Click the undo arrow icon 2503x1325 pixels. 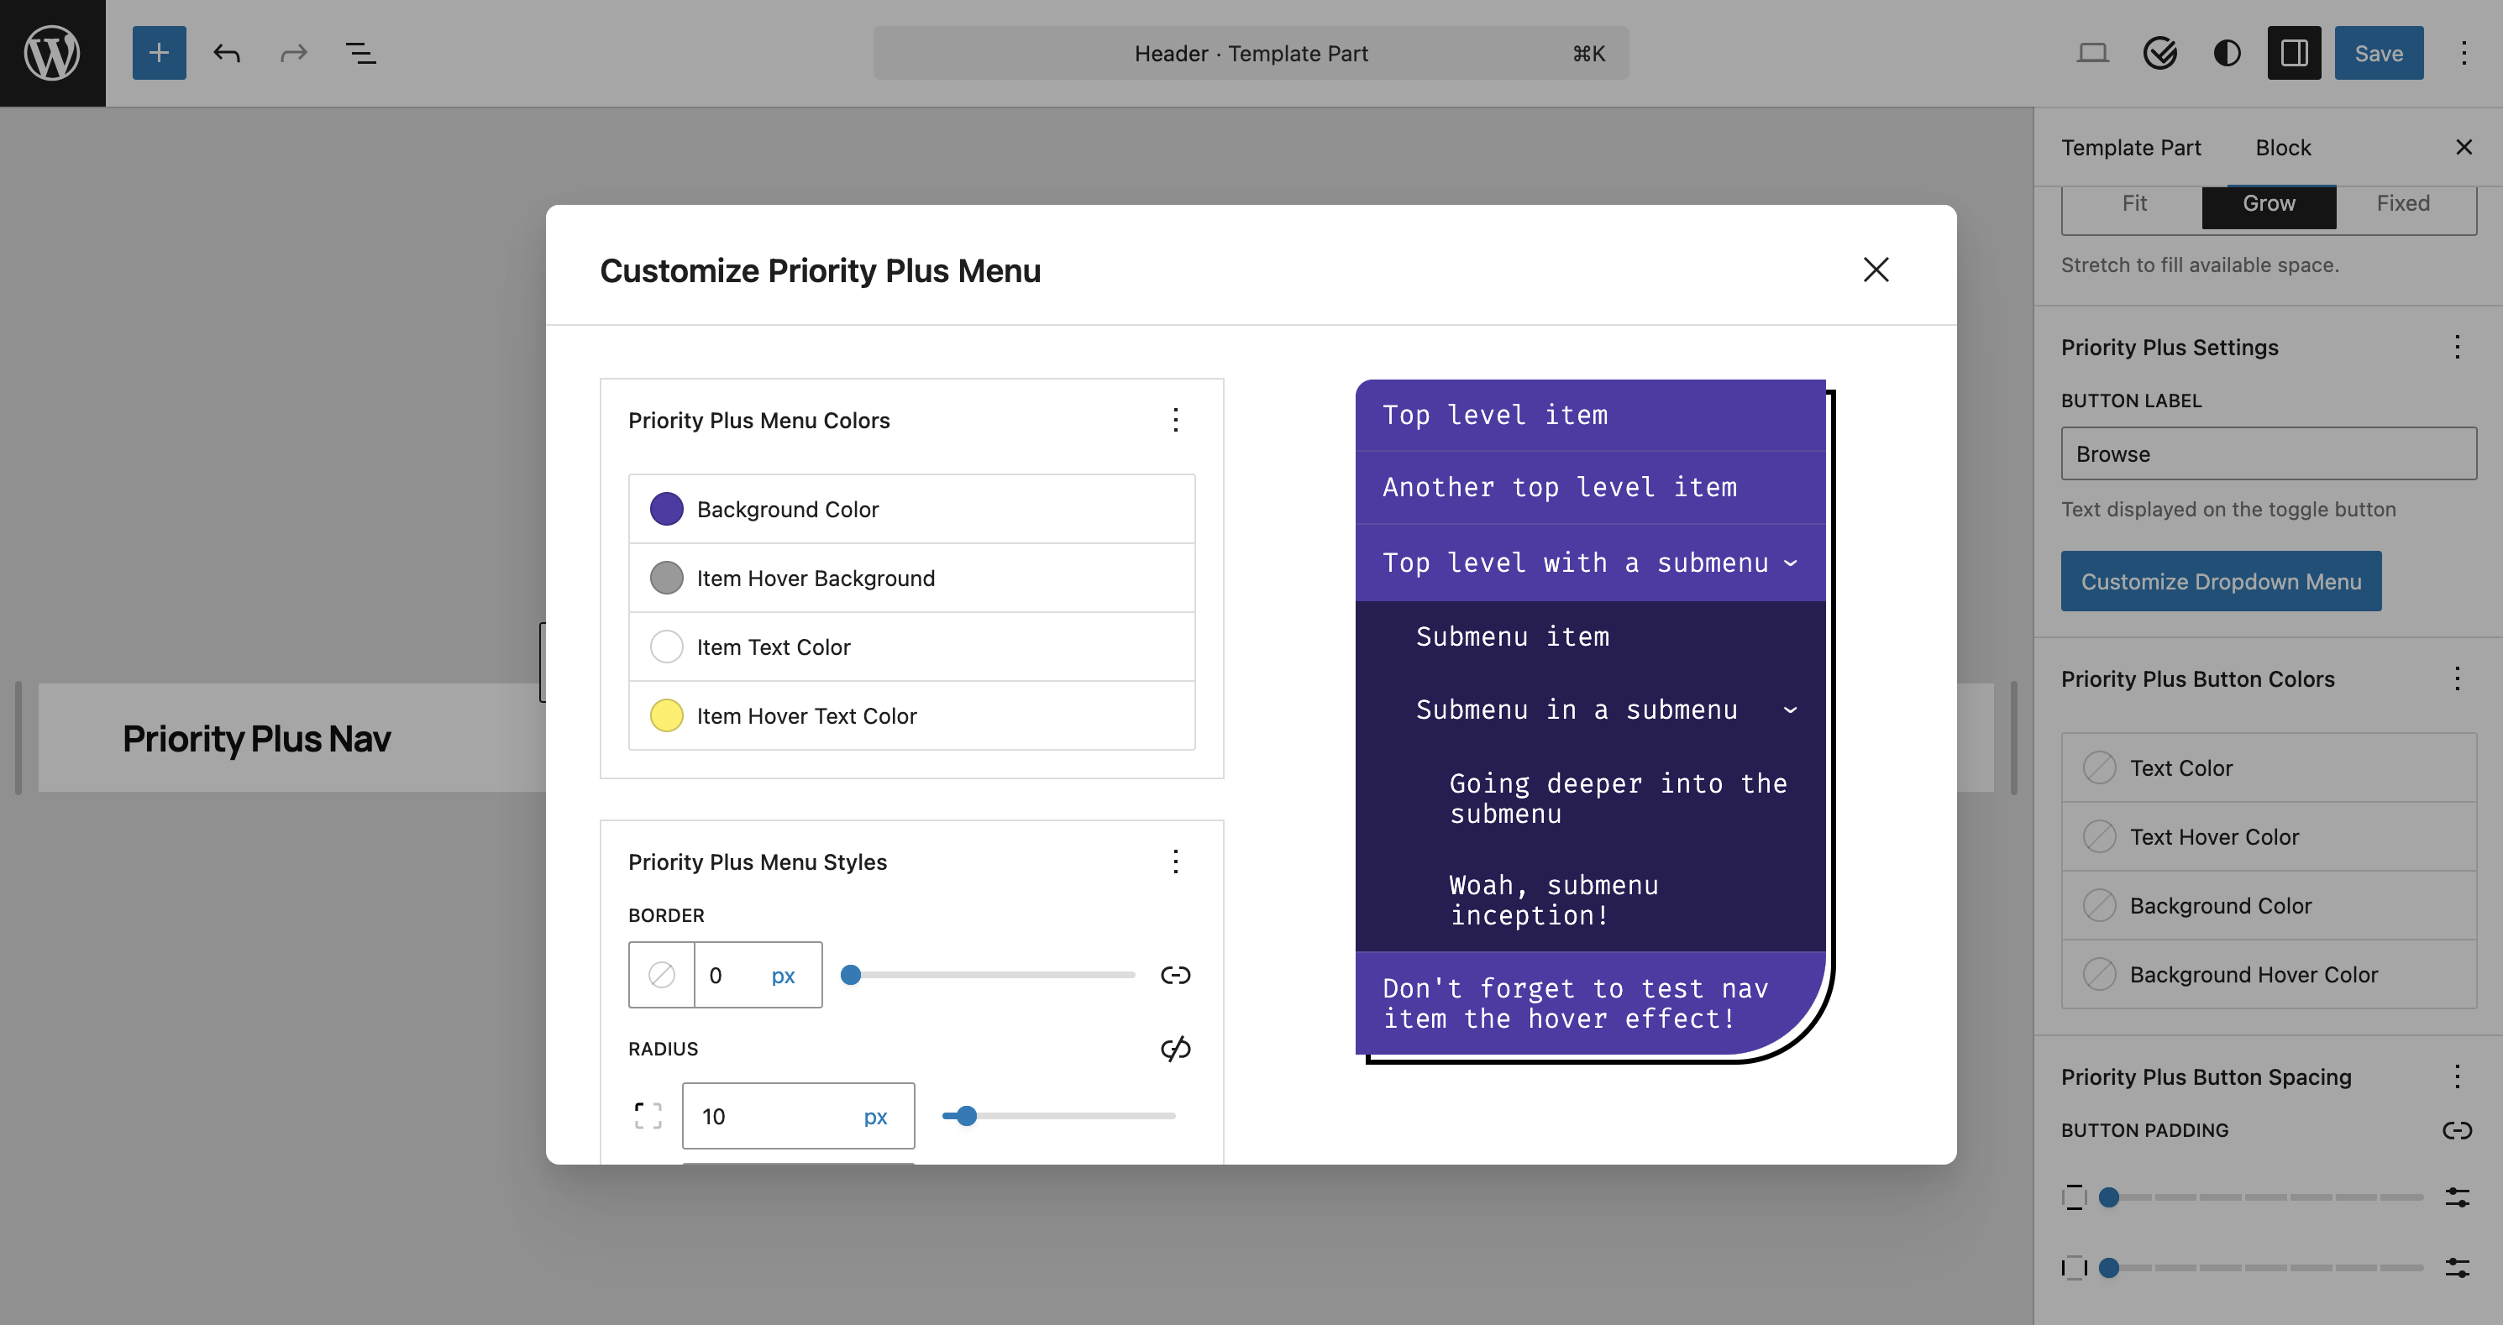tap(227, 52)
